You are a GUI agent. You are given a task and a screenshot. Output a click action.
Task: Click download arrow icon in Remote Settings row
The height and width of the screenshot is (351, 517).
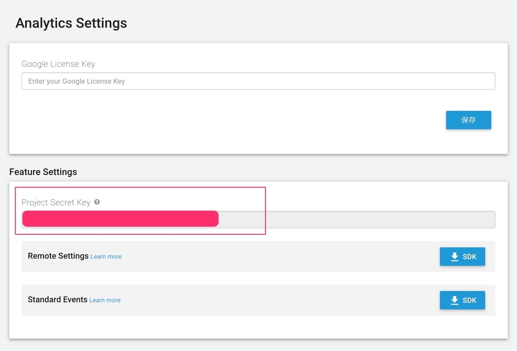455,257
